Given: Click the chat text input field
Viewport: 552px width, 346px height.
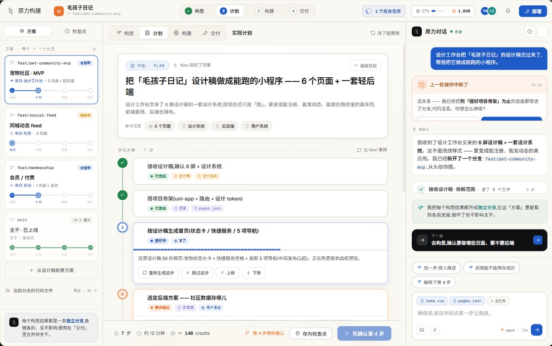Looking at the screenshot, I should tap(479, 313).
